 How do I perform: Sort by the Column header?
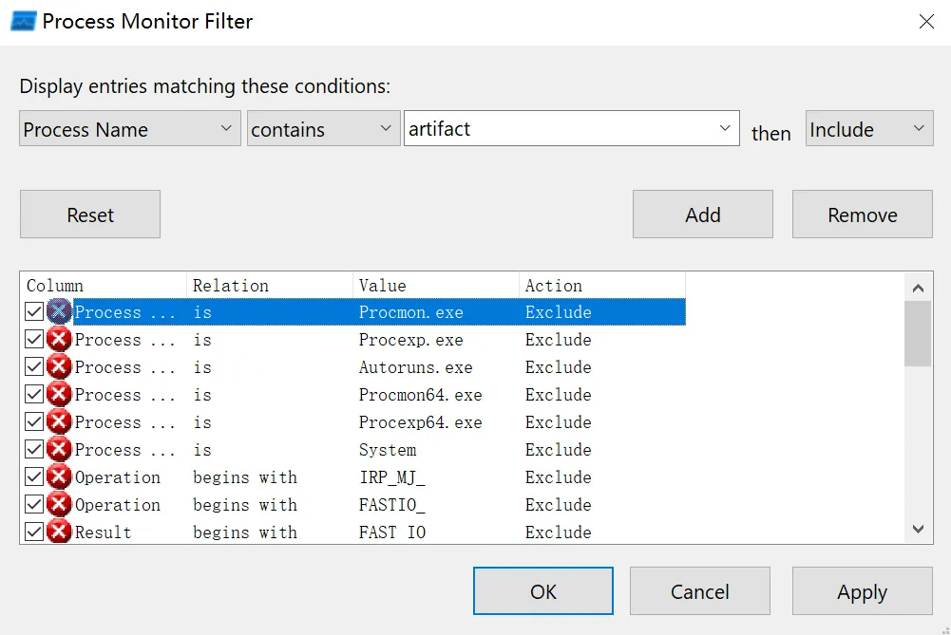pyautogui.click(x=104, y=286)
